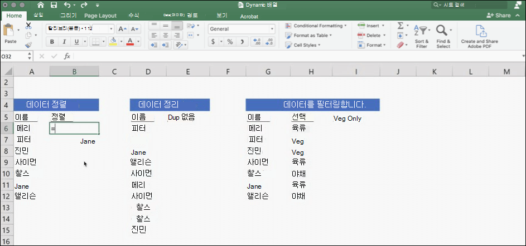
Task: Open the Find & Select menu
Action: coord(443,36)
